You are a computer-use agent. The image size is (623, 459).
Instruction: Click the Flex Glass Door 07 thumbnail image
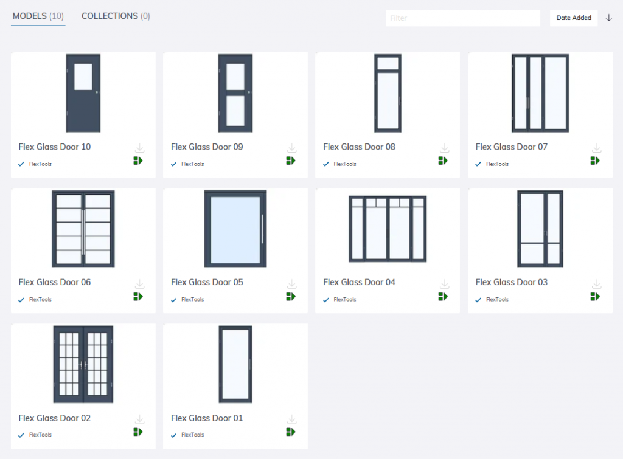click(540, 93)
